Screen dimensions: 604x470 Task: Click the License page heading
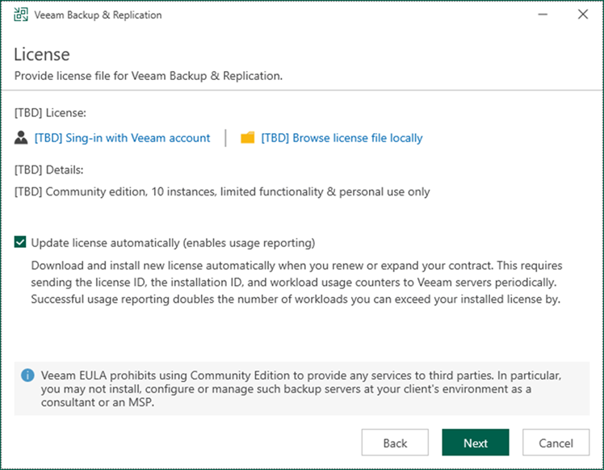coord(42,54)
